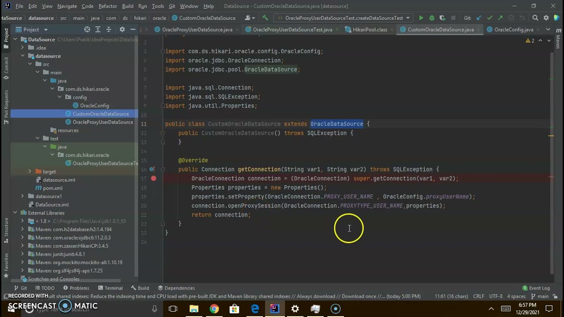Viewport: 564px width, 317px height.
Task: Switch to HikariPool.class tab
Action: (x=370, y=29)
